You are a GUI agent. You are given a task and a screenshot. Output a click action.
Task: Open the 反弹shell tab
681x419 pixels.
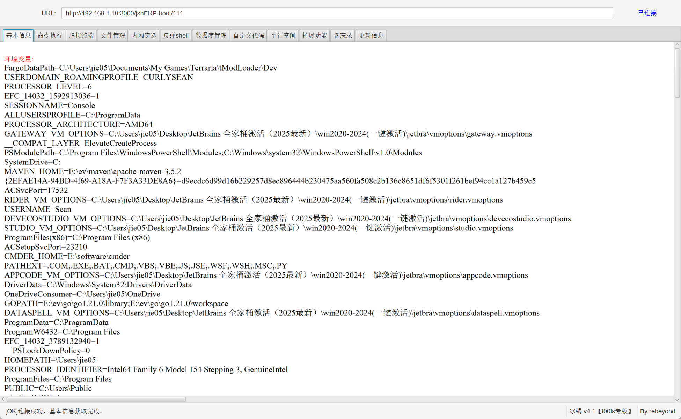(x=176, y=36)
